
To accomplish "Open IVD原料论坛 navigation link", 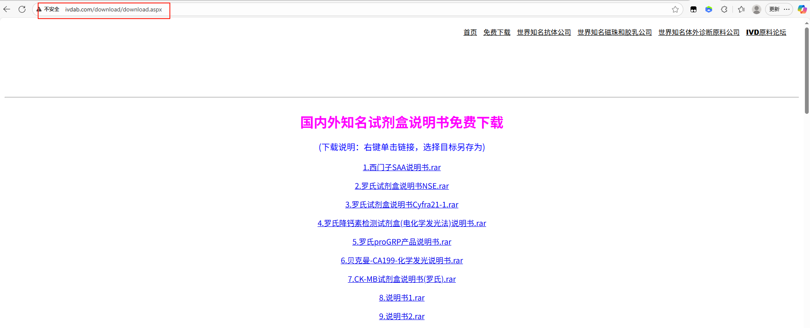I will (x=766, y=32).
